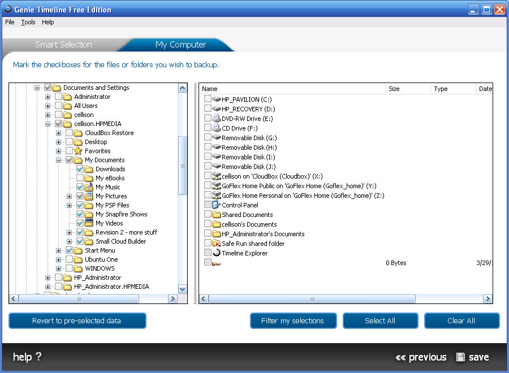Go back with the previous link
The width and height of the screenshot is (509, 373).
point(421,357)
